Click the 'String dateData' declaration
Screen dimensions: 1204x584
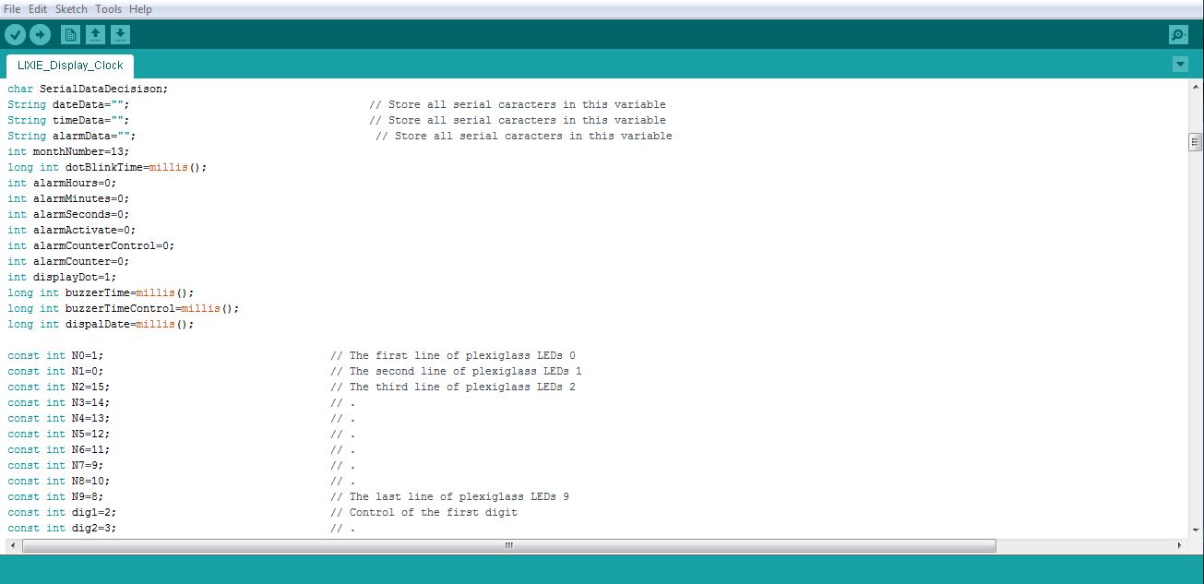pyautogui.click(x=68, y=105)
